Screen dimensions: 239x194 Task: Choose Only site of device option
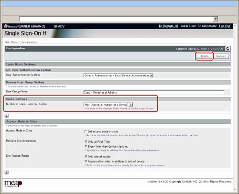[86, 157]
